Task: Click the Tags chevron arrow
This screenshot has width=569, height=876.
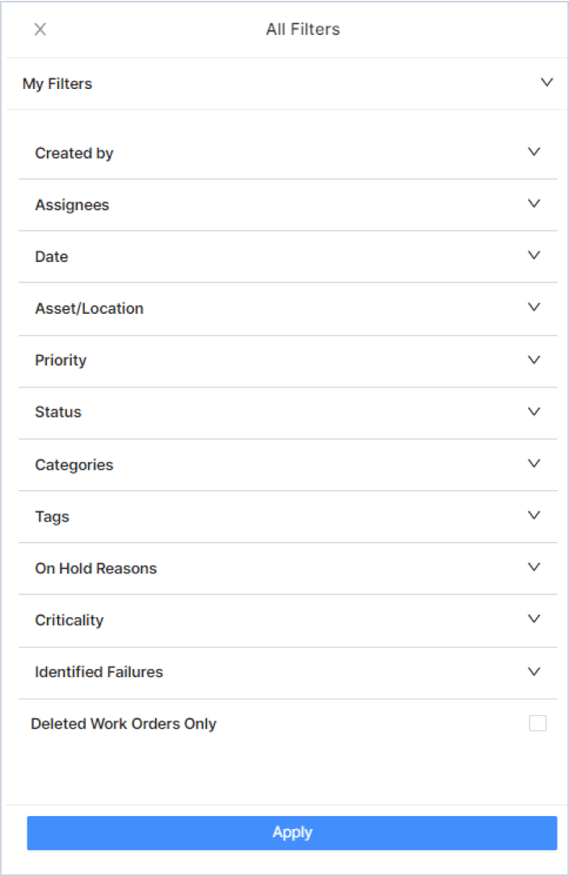Action: click(533, 515)
